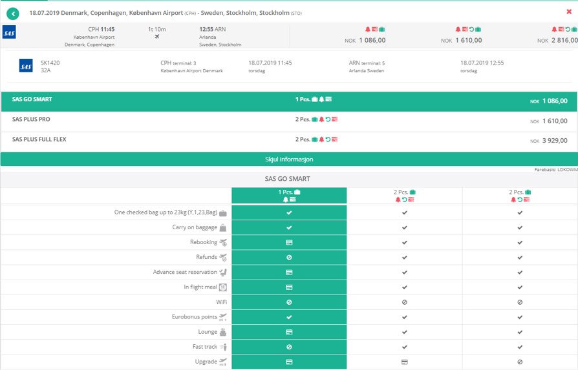Click the suitcase icon in the SAS GO SMART row

tap(314, 99)
